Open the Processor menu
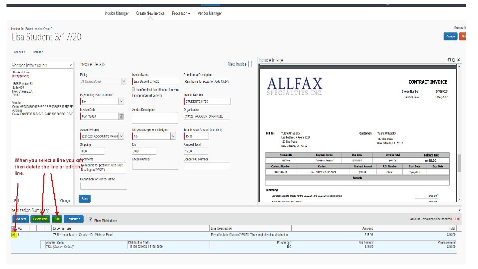Viewport: 478px width, 269px height. (181, 13)
